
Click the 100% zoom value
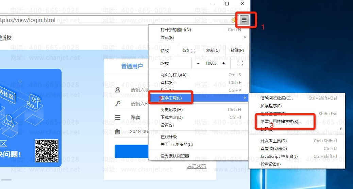tap(211, 63)
